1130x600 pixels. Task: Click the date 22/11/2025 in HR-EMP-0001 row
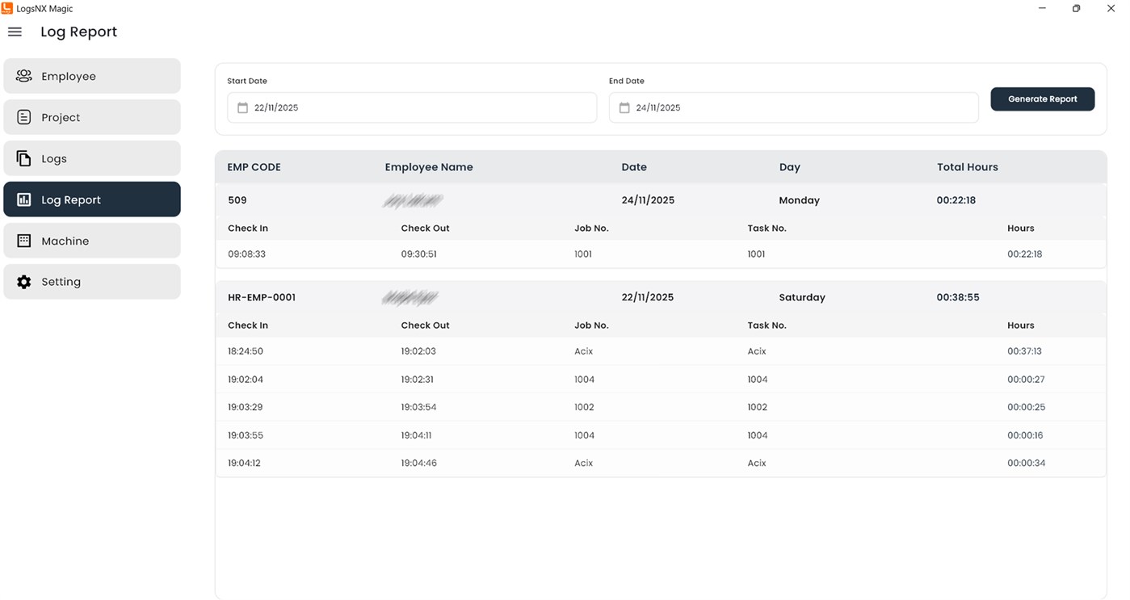point(648,297)
